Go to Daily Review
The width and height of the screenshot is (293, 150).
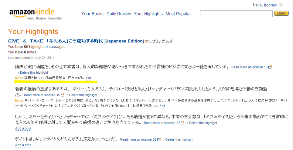click(x=119, y=14)
